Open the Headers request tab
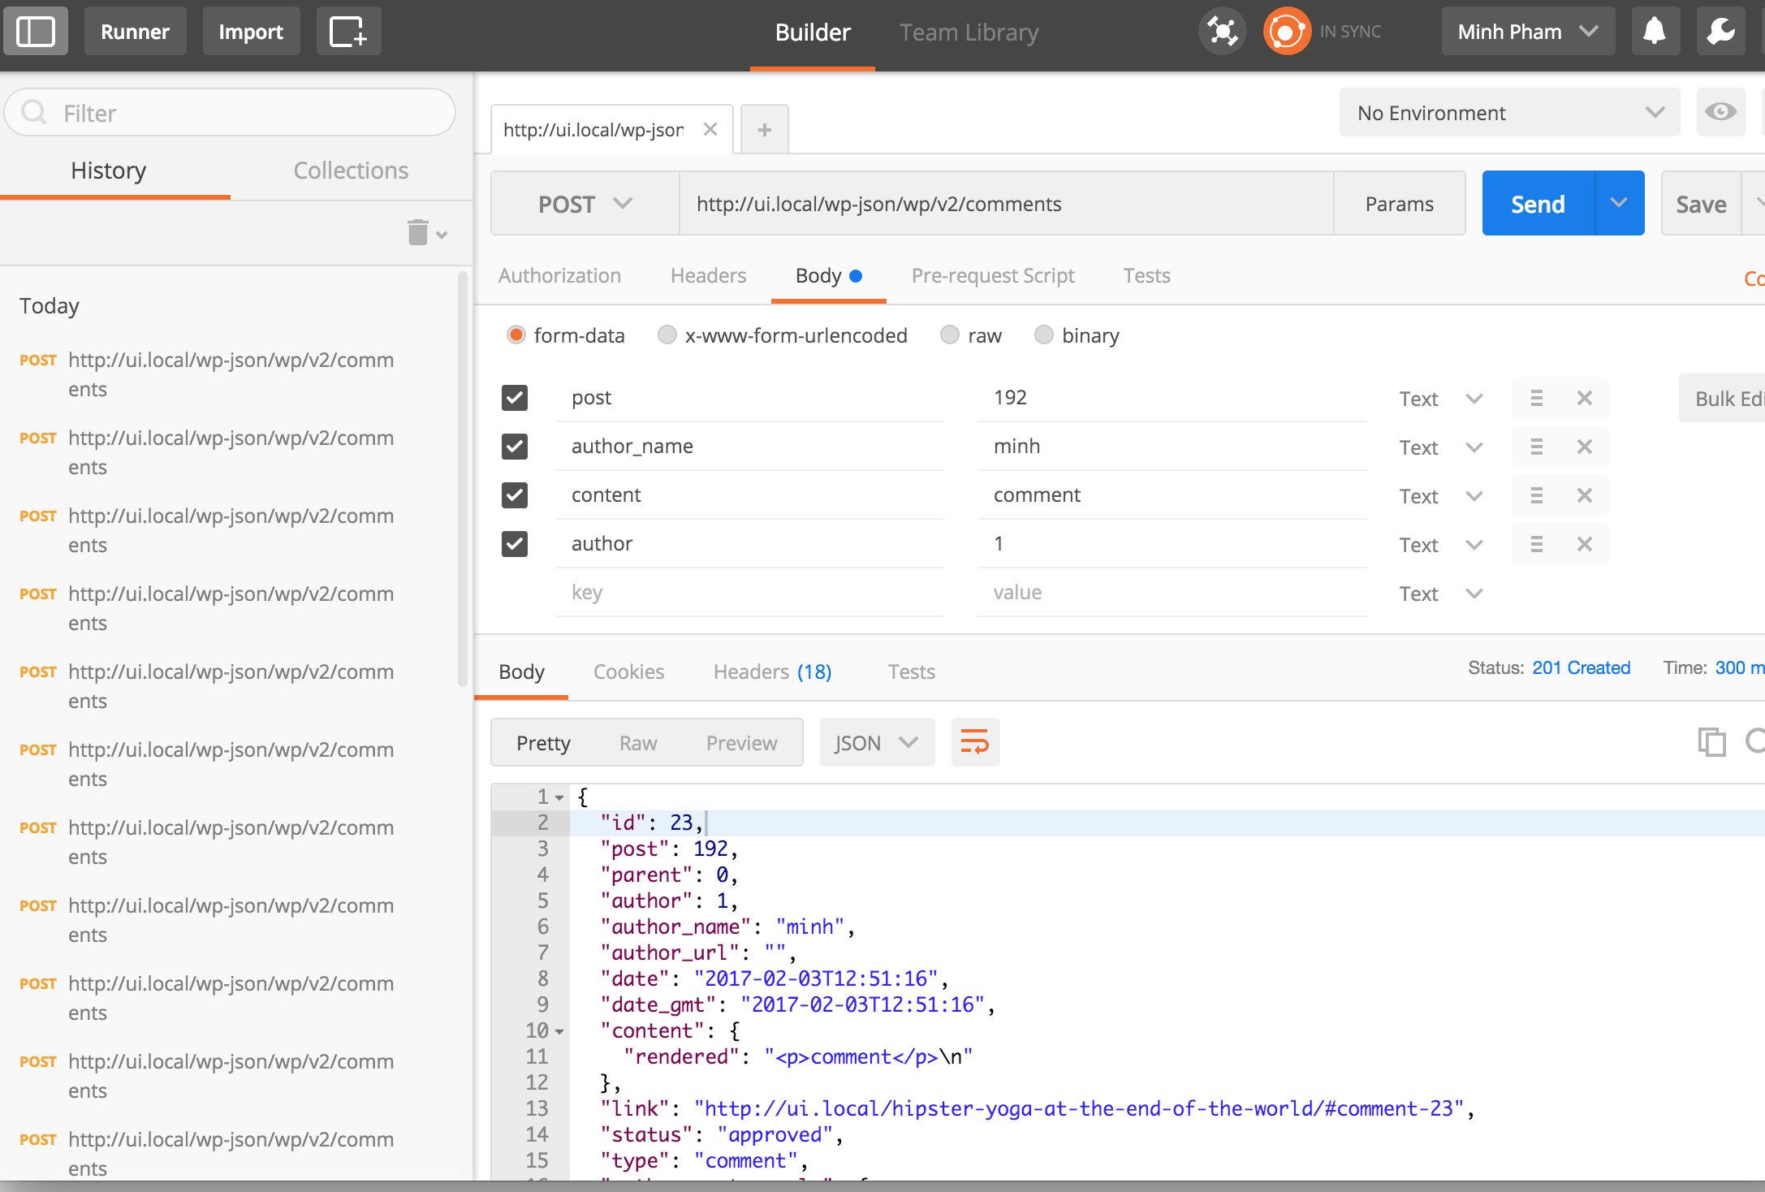This screenshot has height=1192, width=1765. (708, 276)
